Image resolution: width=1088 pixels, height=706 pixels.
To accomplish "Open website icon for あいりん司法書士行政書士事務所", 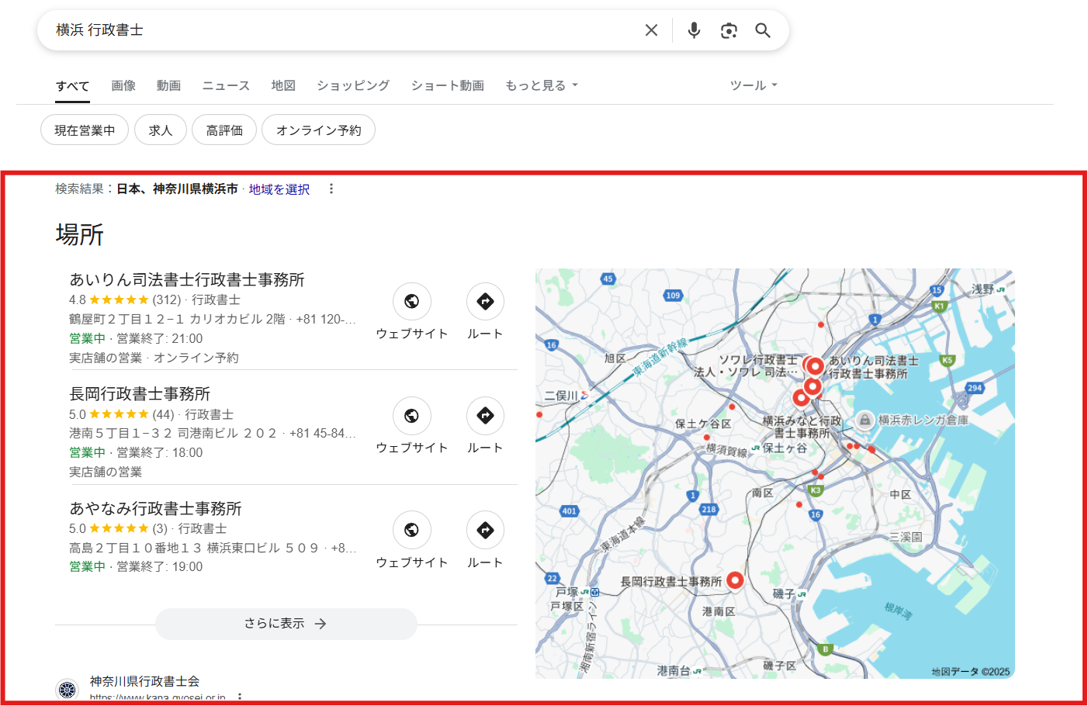I will coord(412,301).
